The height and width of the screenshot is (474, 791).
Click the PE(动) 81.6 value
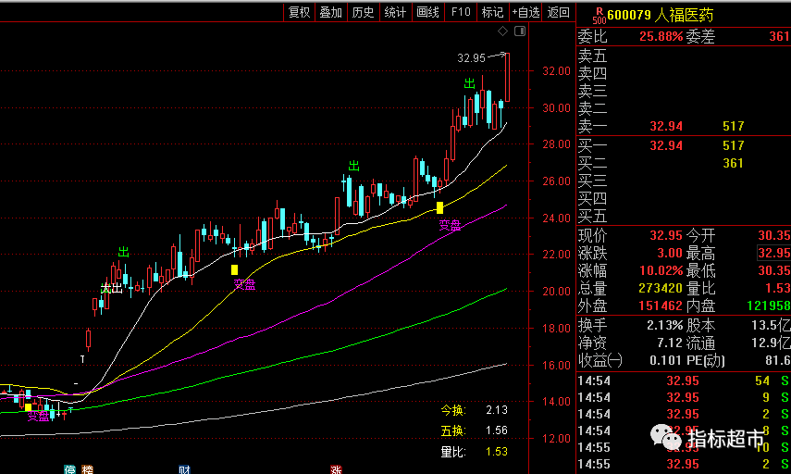(x=777, y=360)
